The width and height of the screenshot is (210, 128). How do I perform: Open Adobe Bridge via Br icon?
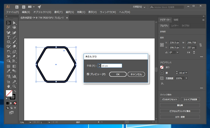click(x=17, y=7)
